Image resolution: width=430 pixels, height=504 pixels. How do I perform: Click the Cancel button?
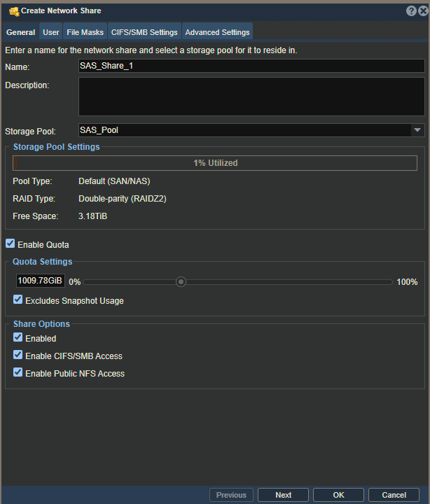click(x=394, y=495)
